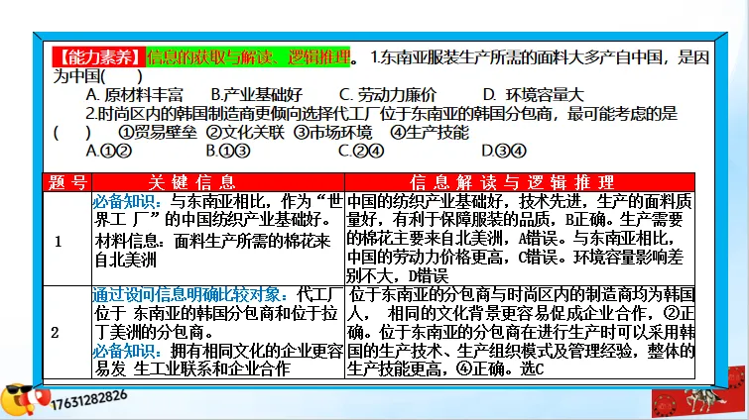Pick answer option B.①③
749x420 pixels.
pos(228,151)
